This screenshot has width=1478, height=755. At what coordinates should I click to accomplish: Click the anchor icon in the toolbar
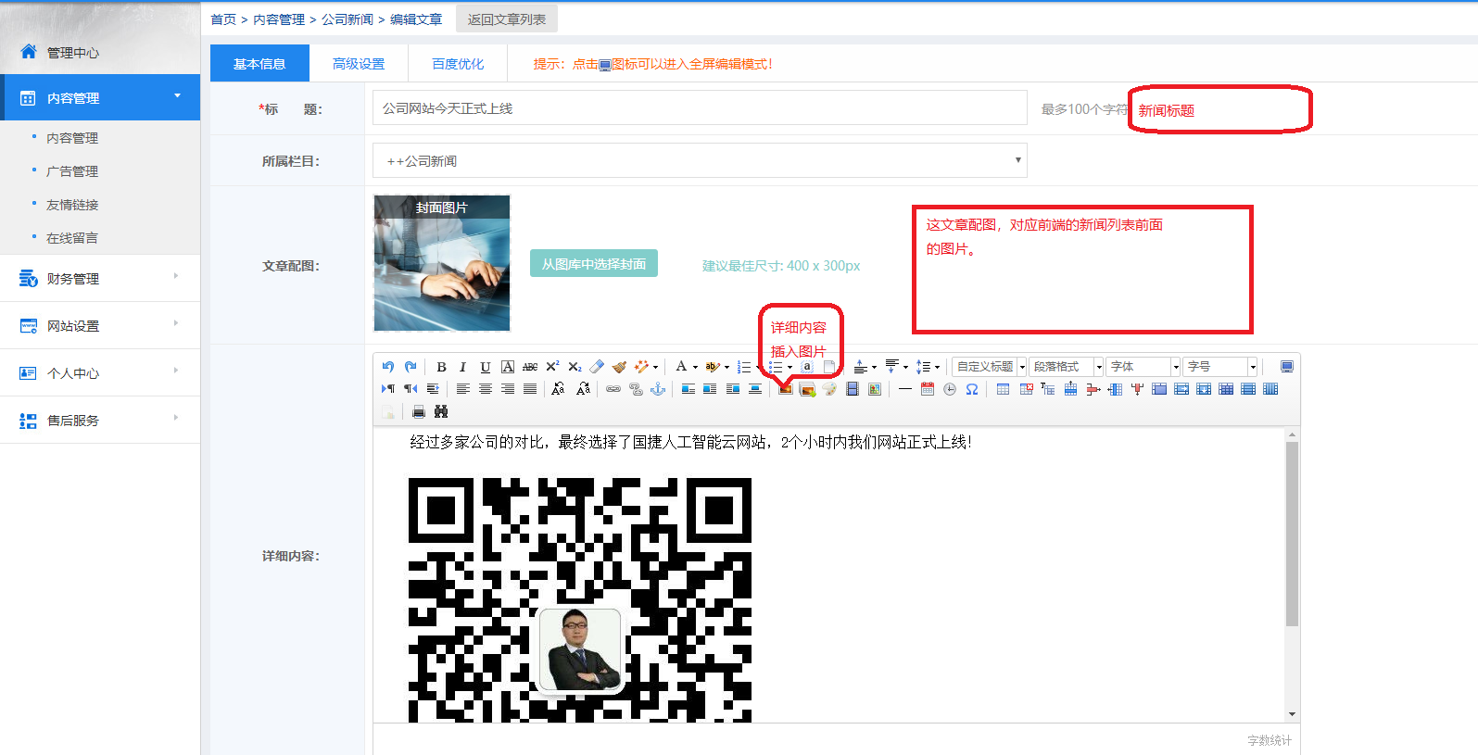click(658, 389)
